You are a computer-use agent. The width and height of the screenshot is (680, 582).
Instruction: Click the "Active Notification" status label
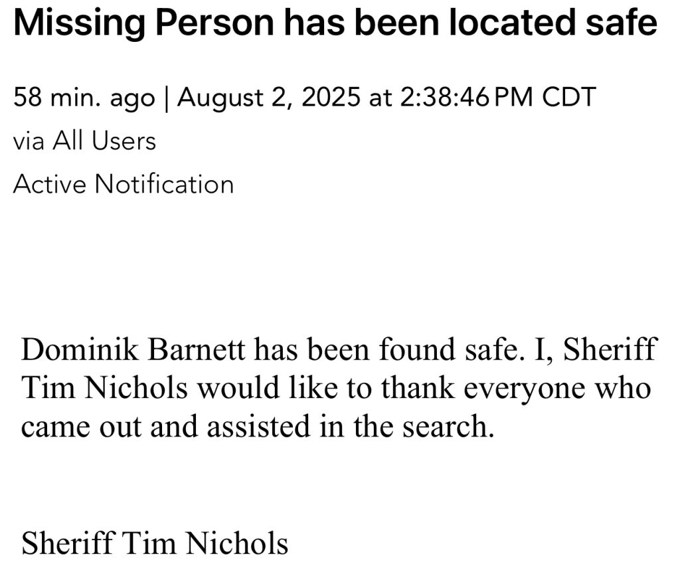coord(123,184)
